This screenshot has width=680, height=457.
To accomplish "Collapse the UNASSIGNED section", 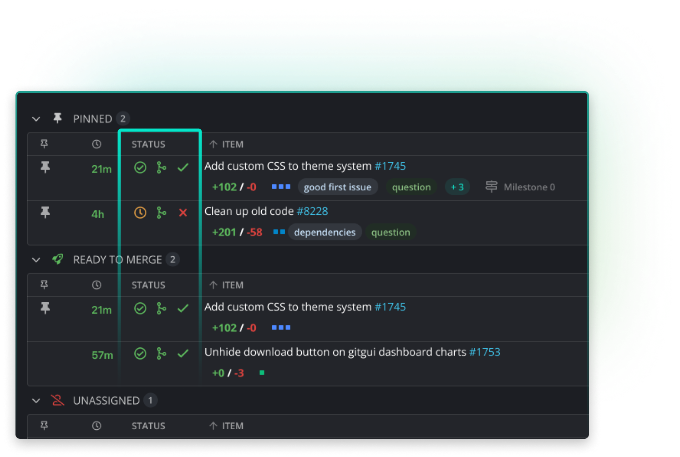I will pyautogui.click(x=36, y=401).
